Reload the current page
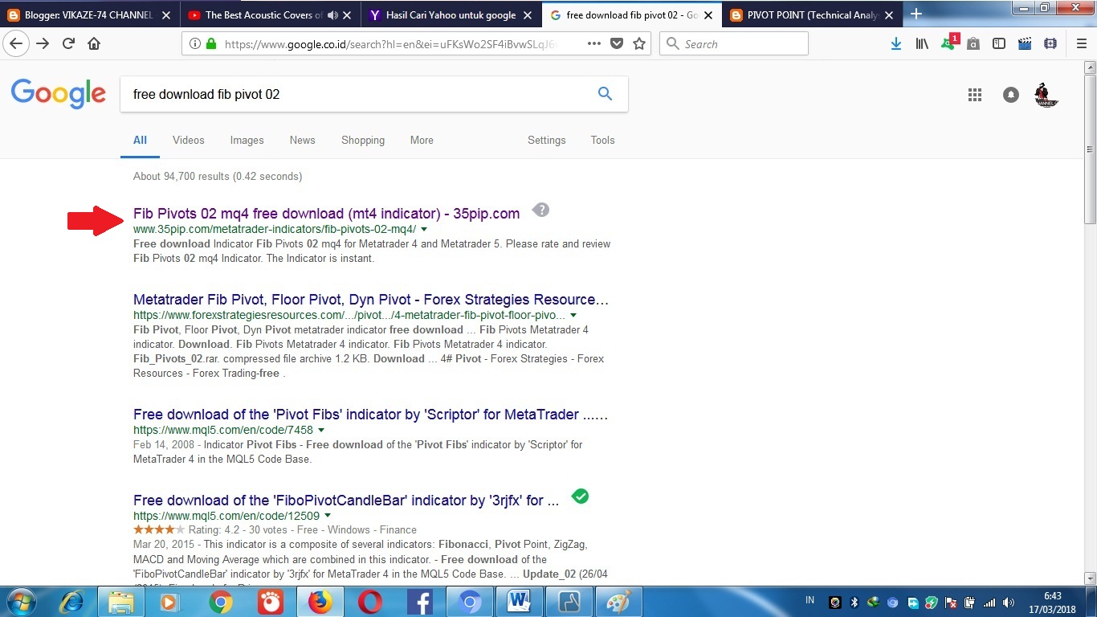The height and width of the screenshot is (617, 1097). coord(68,44)
